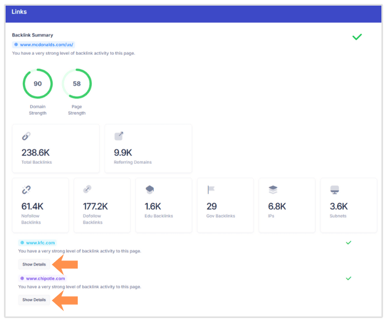387x322 pixels.
Task: Click the green checkmark in kfc.com row
Action: coord(348,243)
